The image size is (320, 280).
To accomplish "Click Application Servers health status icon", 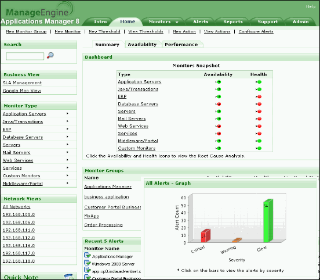I will (259, 82).
